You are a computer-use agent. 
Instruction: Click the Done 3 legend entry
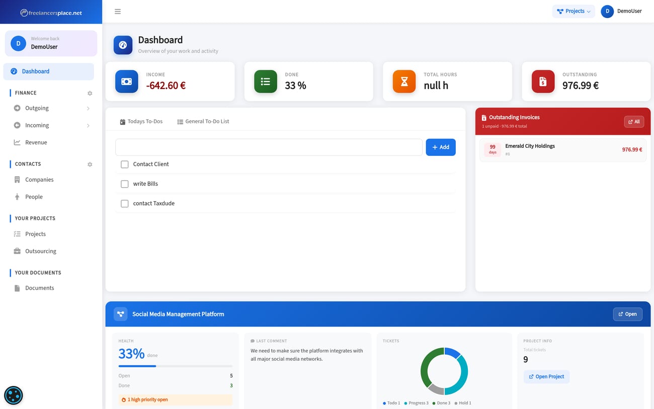442,403
